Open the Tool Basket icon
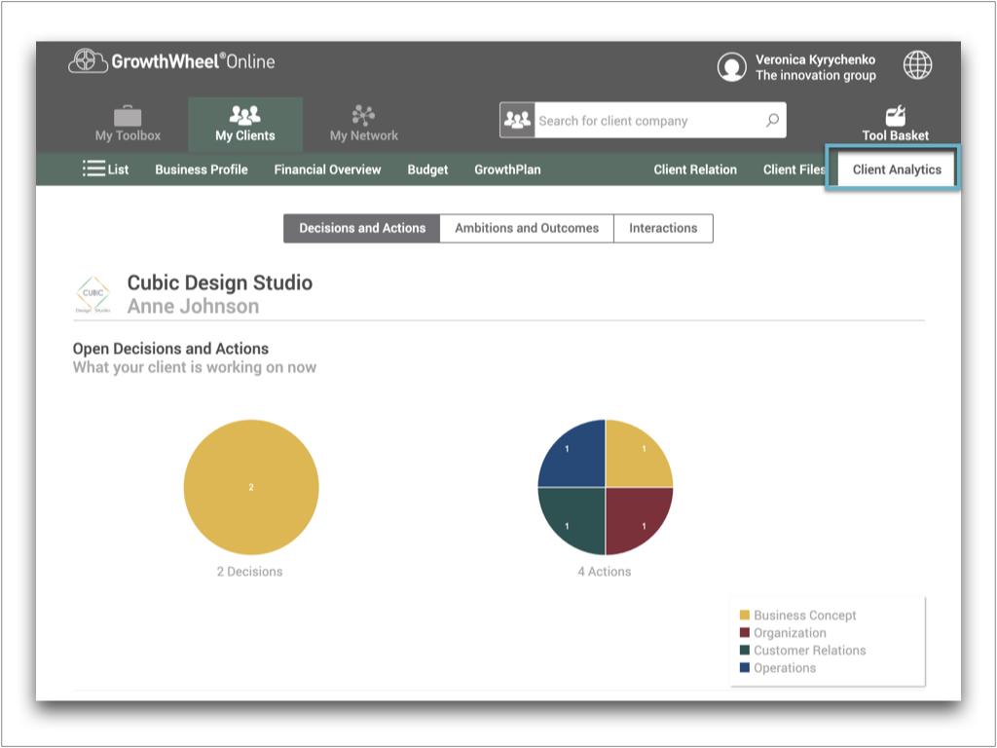997x748 pixels. pyautogui.click(x=896, y=116)
